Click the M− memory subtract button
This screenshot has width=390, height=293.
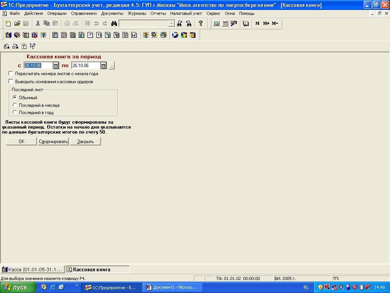pos(275,23)
